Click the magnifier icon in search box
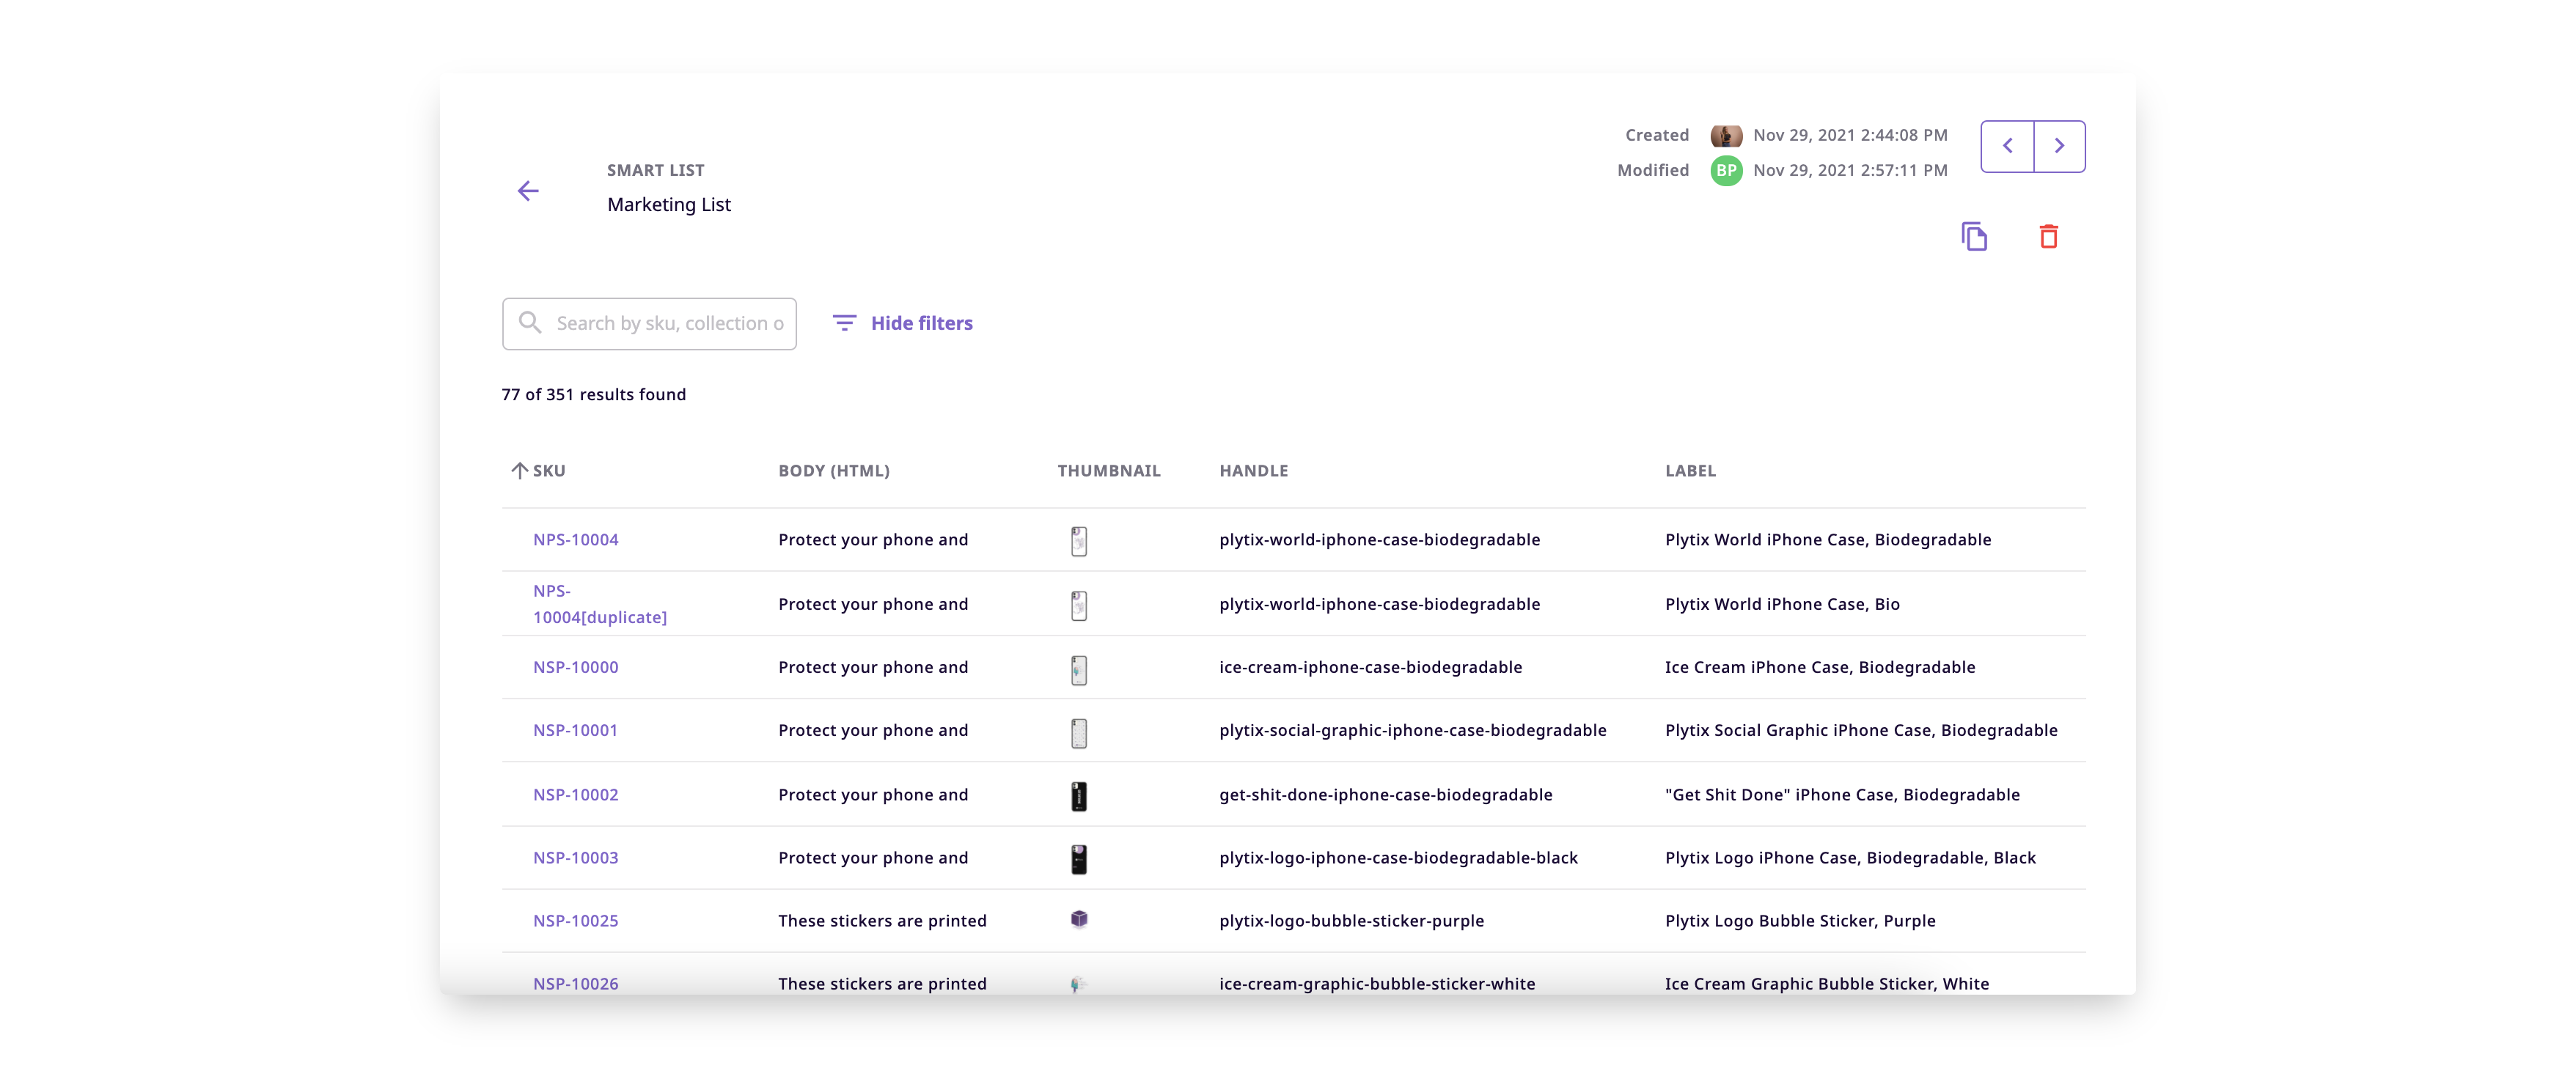The width and height of the screenshot is (2576, 1068). [530, 322]
